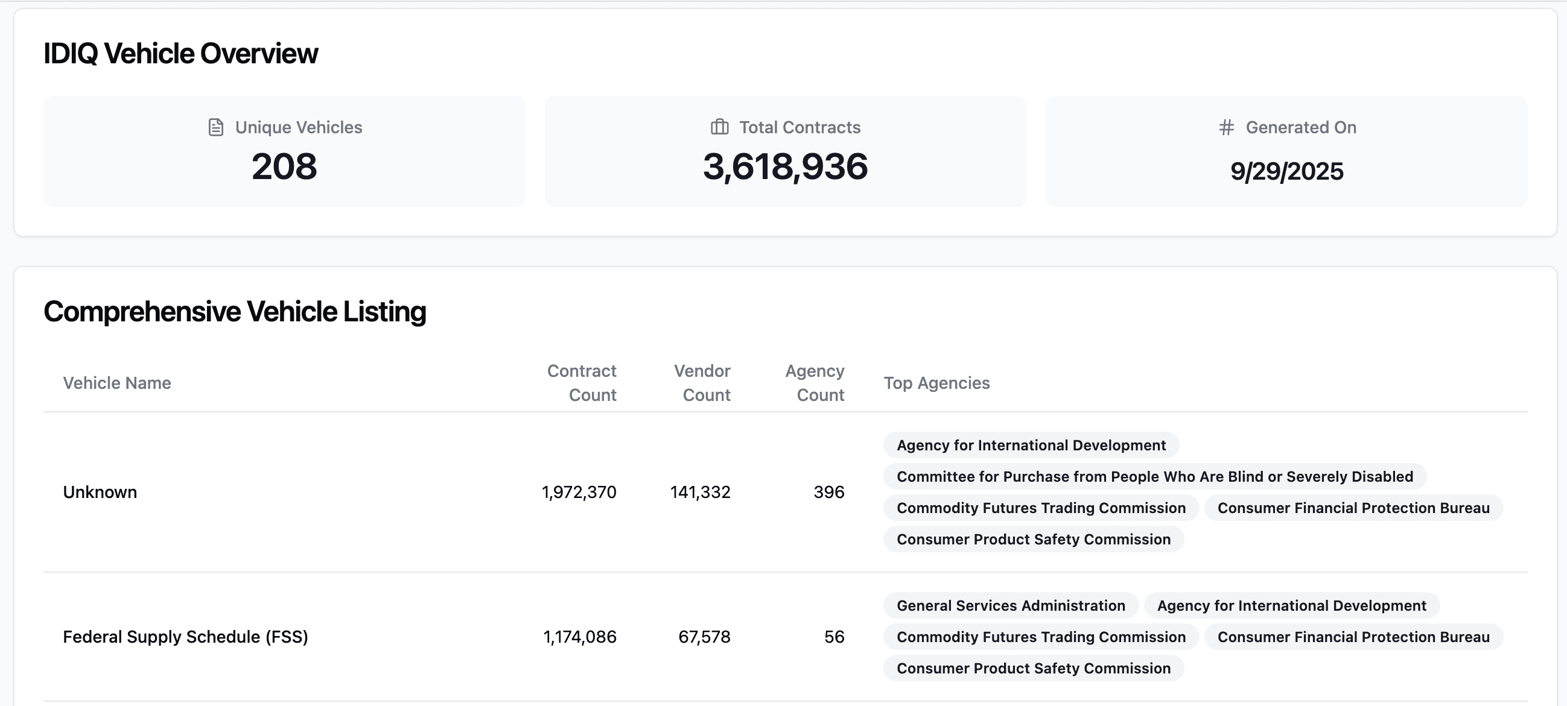Click the 3,618,936 total contracts figure
This screenshot has width=1567, height=706.
pos(785,166)
